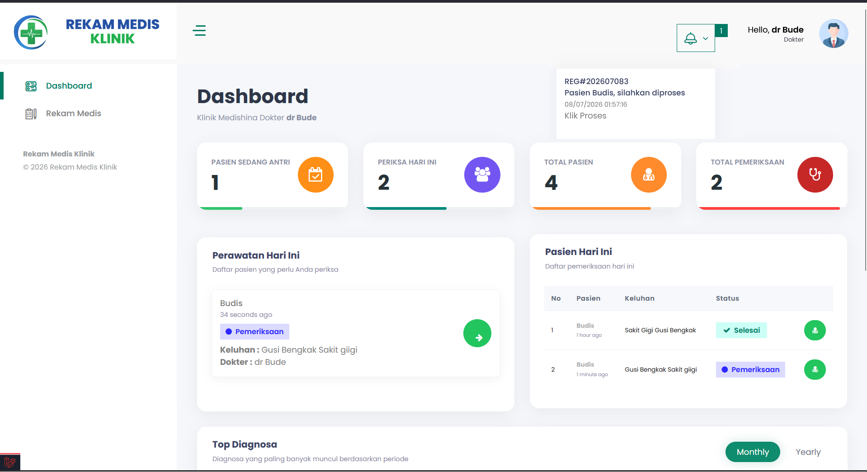
Task: Click the Status column header
Action: coord(727,298)
